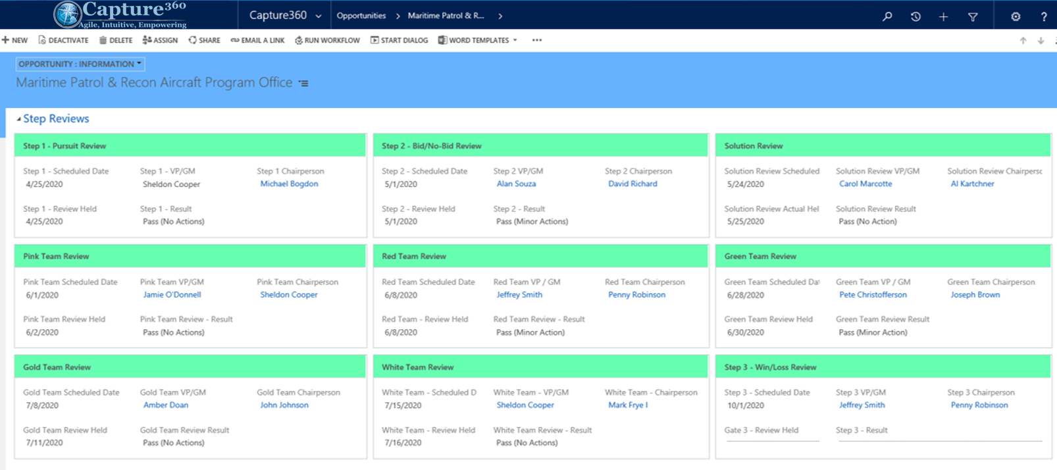Click White Team Review Held 7/16/2020
Image resolution: width=1057 pixels, height=470 pixels.
point(403,443)
